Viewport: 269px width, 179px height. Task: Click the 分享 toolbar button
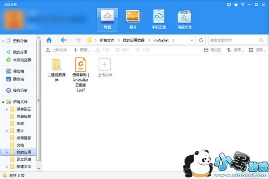point(142,50)
